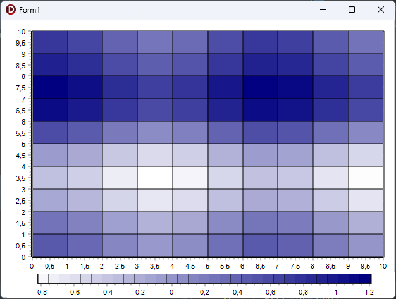Click the heatmap cell at x 5–6, y 1–2
The image size is (396, 299).
(225, 223)
